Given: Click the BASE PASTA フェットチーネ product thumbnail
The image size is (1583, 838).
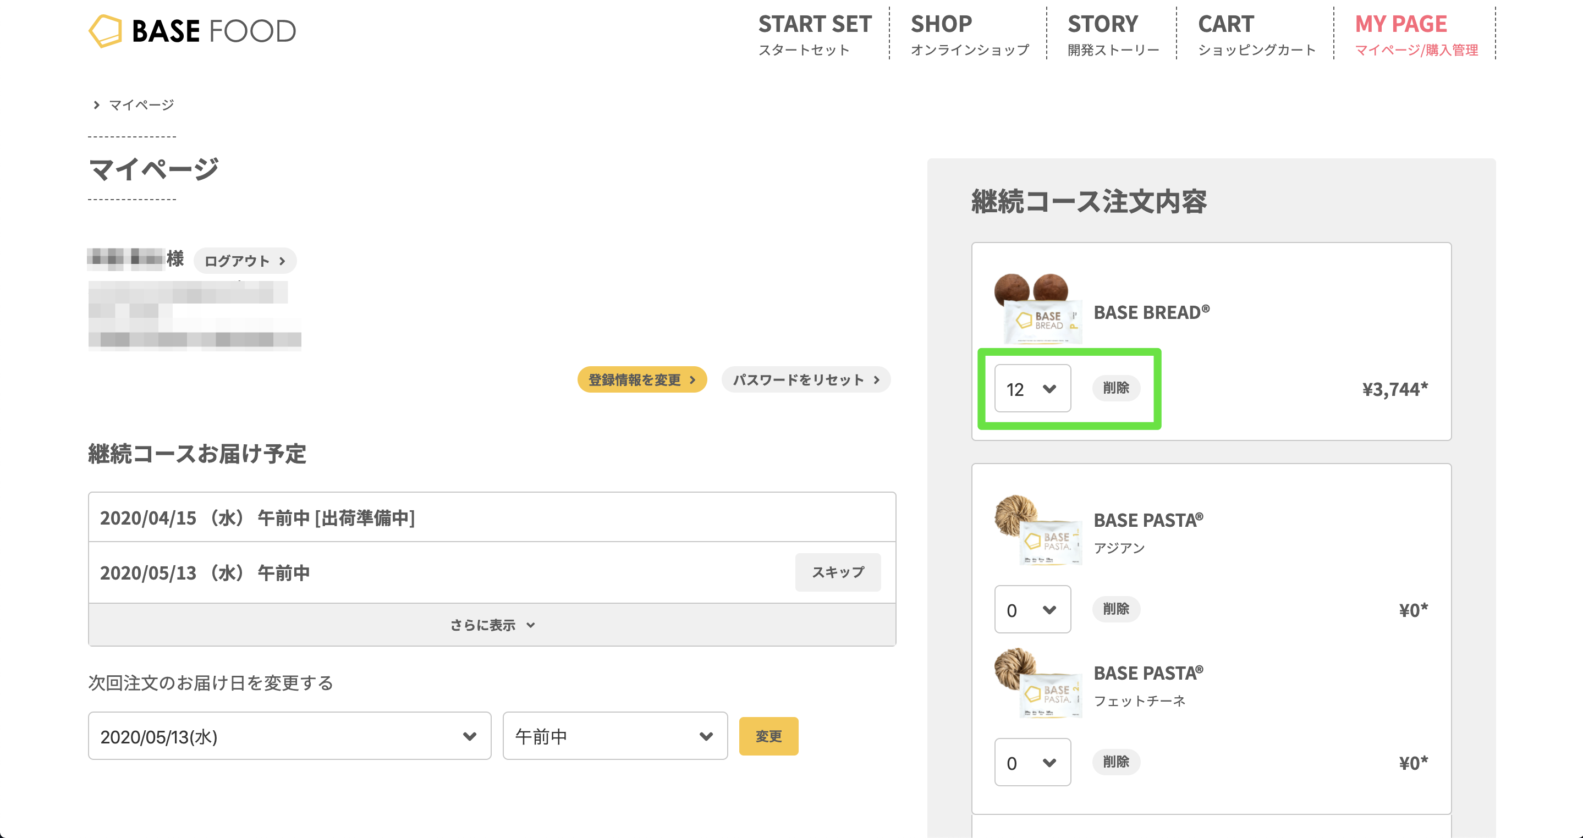Looking at the screenshot, I should (1038, 682).
